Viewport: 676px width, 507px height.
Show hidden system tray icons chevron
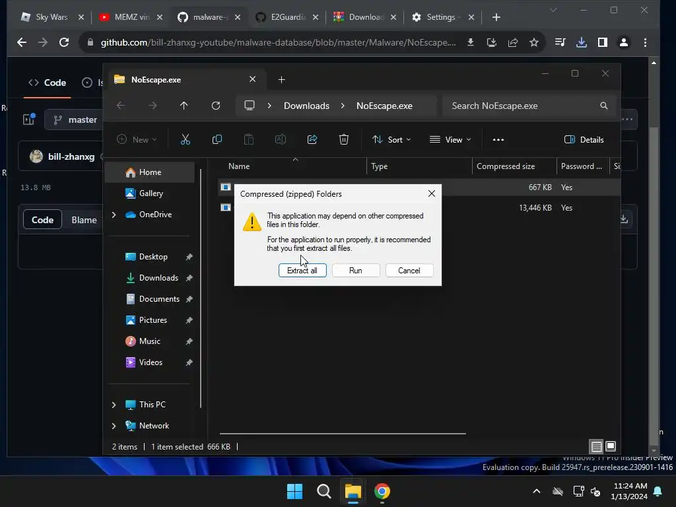point(536,491)
